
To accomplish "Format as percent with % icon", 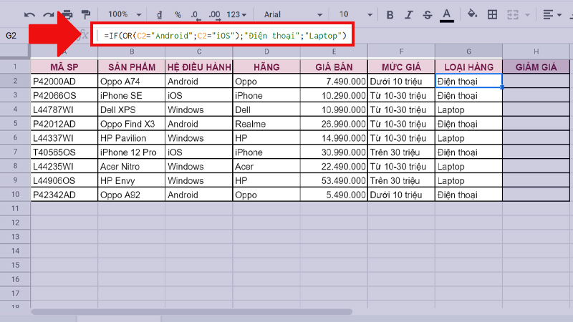I will point(178,14).
